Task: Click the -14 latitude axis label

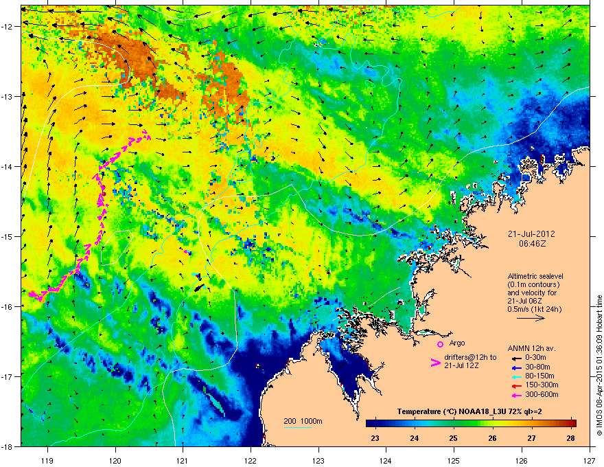Action: click(8, 167)
